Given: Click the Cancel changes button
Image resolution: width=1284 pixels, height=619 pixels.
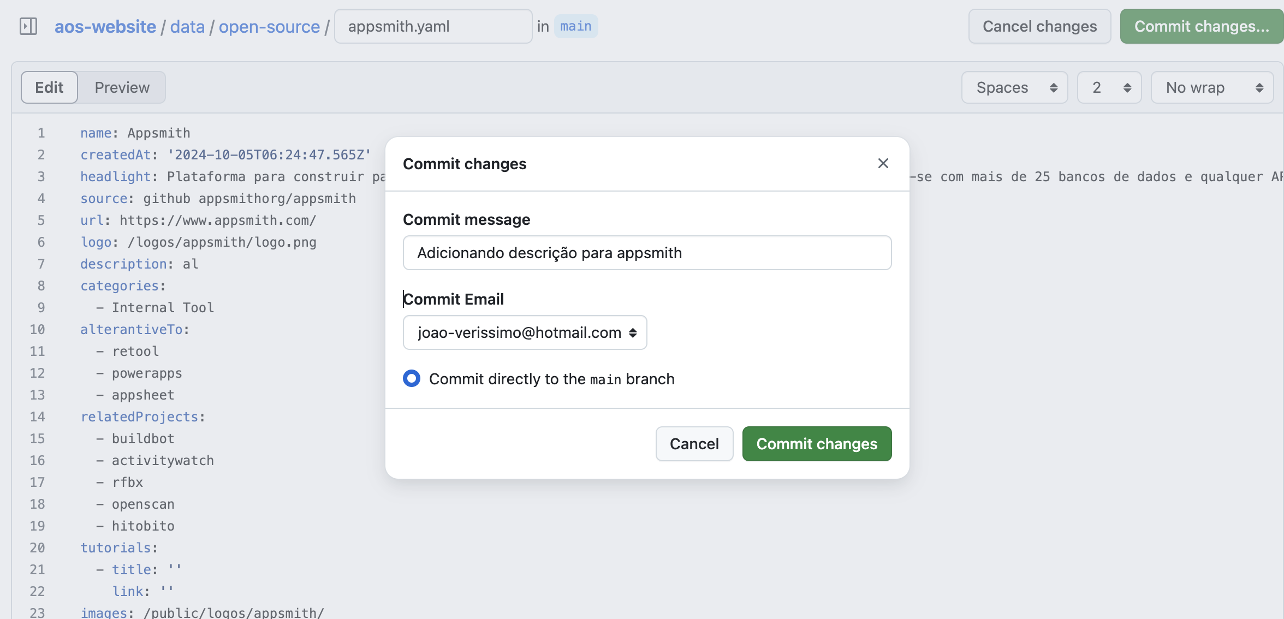Looking at the screenshot, I should [1041, 25].
